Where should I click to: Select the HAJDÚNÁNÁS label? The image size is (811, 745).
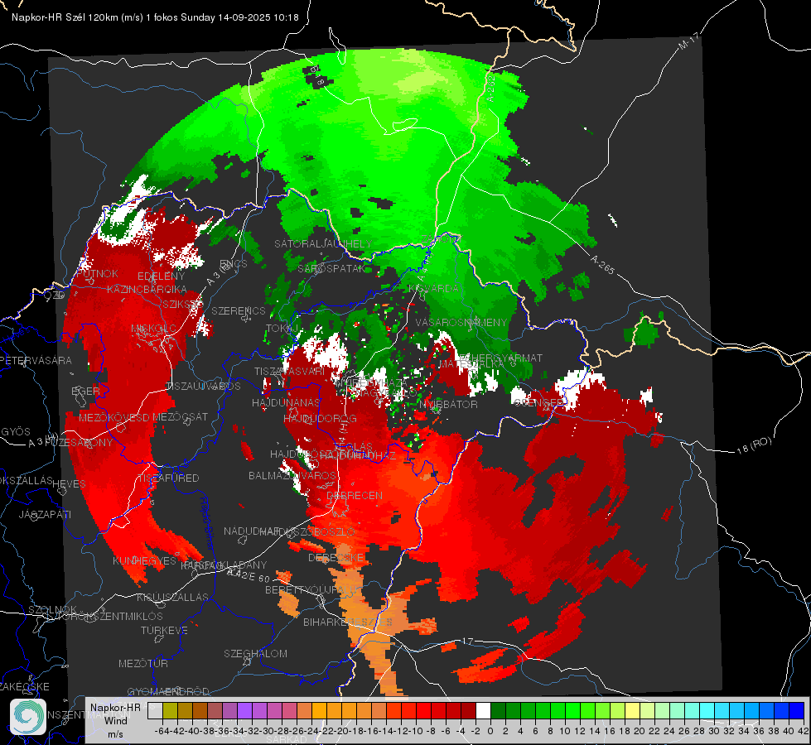click(286, 403)
